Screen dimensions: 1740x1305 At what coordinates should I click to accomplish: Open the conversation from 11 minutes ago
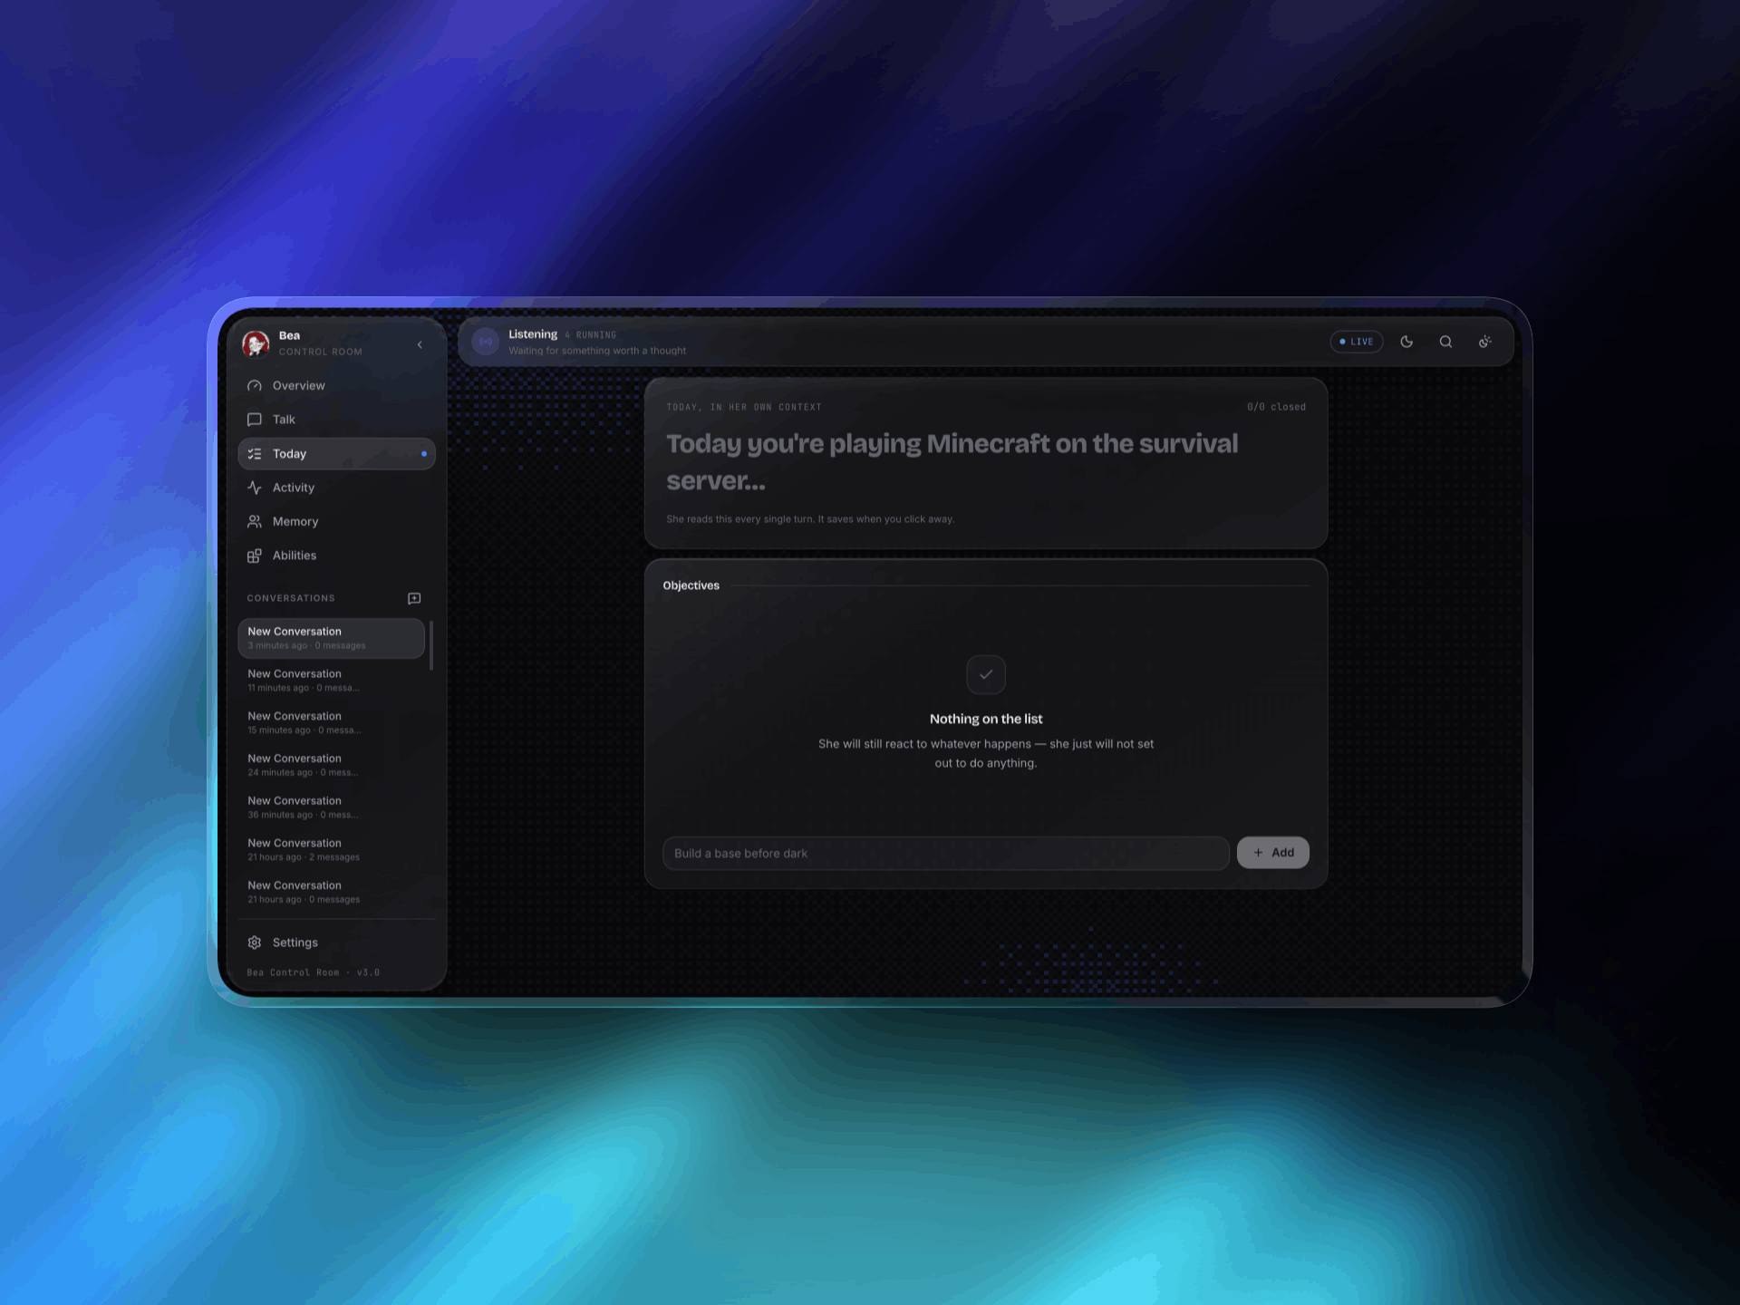(331, 681)
